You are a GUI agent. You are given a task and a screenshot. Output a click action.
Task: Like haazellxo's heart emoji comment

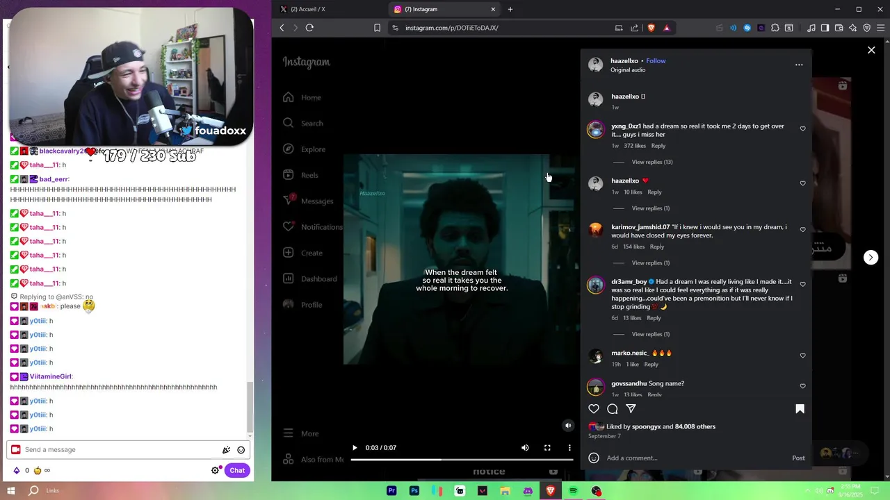(x=802, y=183)
